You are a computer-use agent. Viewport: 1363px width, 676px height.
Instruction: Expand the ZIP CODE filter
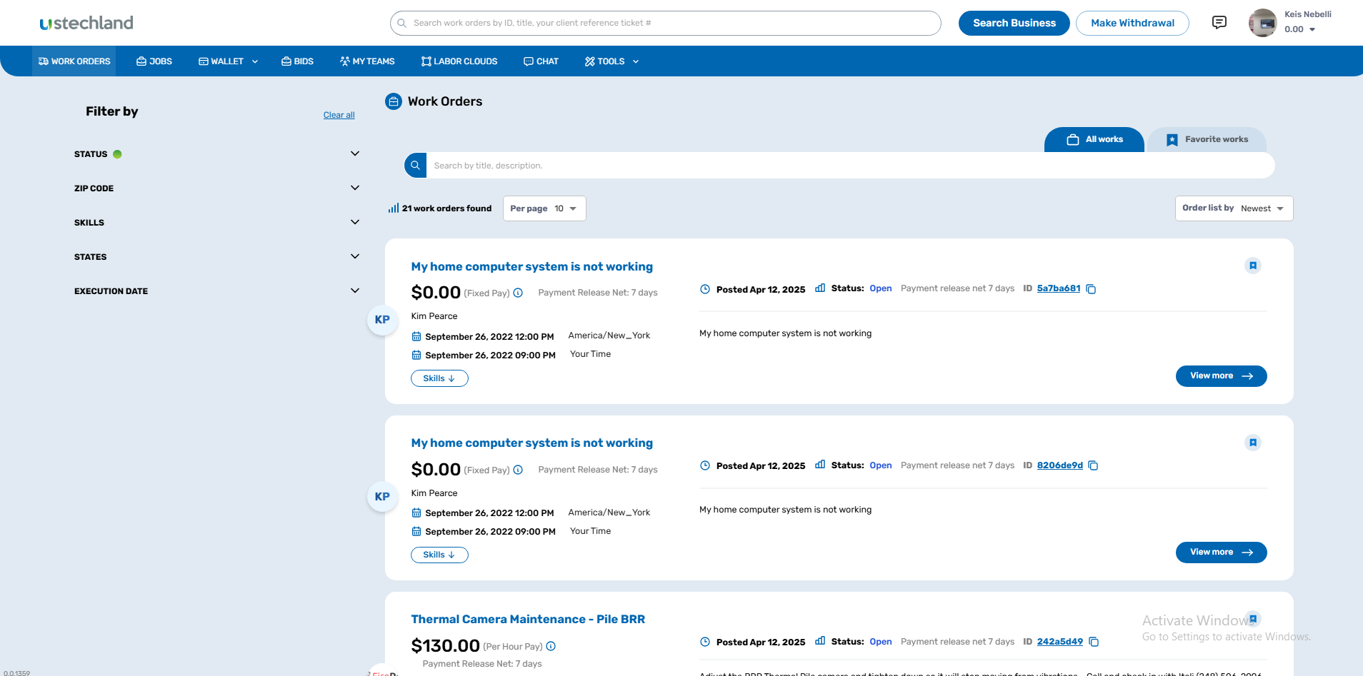pos(355,188)
